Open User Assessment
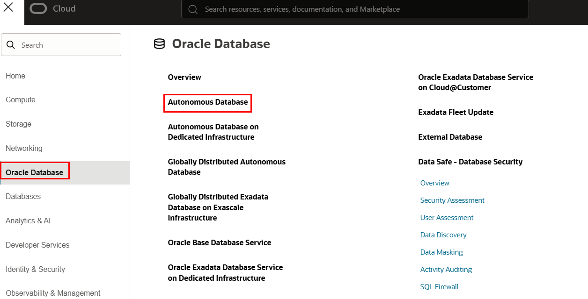Viewport: 588px width, 299px height. (x=447, y=218)
